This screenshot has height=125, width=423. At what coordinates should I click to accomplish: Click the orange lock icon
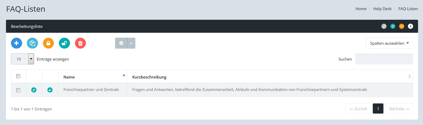coord(48,43)
